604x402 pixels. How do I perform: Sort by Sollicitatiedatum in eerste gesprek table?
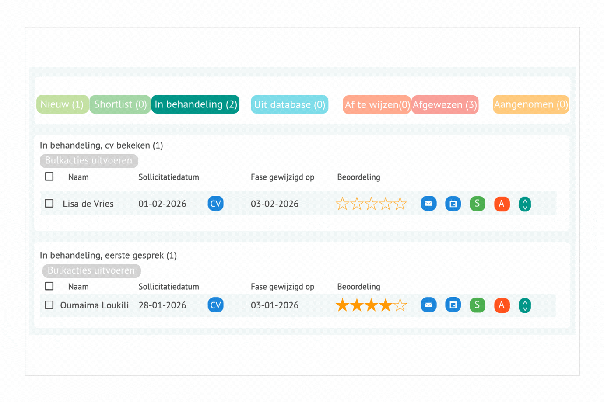click(x=169, y=287)
